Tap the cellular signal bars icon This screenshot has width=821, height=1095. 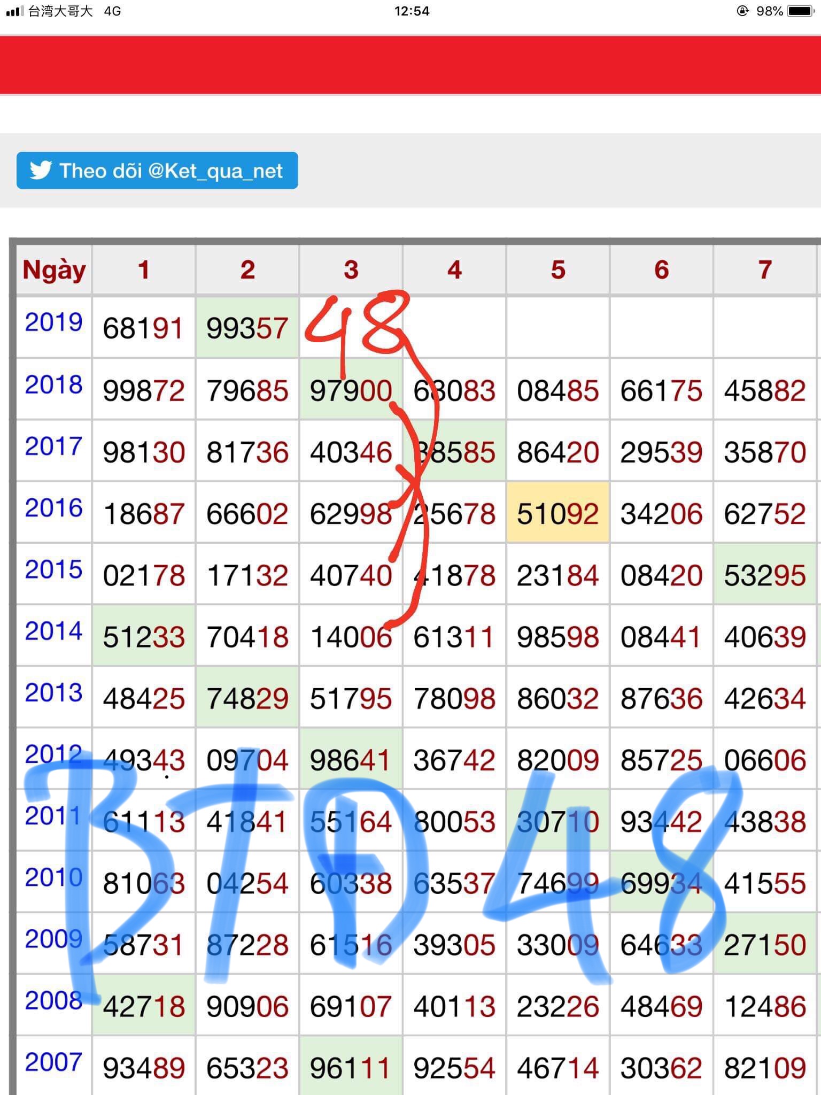14,11
